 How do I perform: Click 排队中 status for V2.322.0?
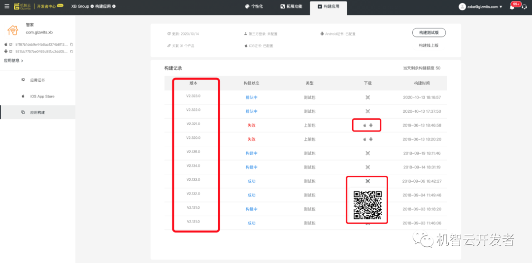(251, 111)
